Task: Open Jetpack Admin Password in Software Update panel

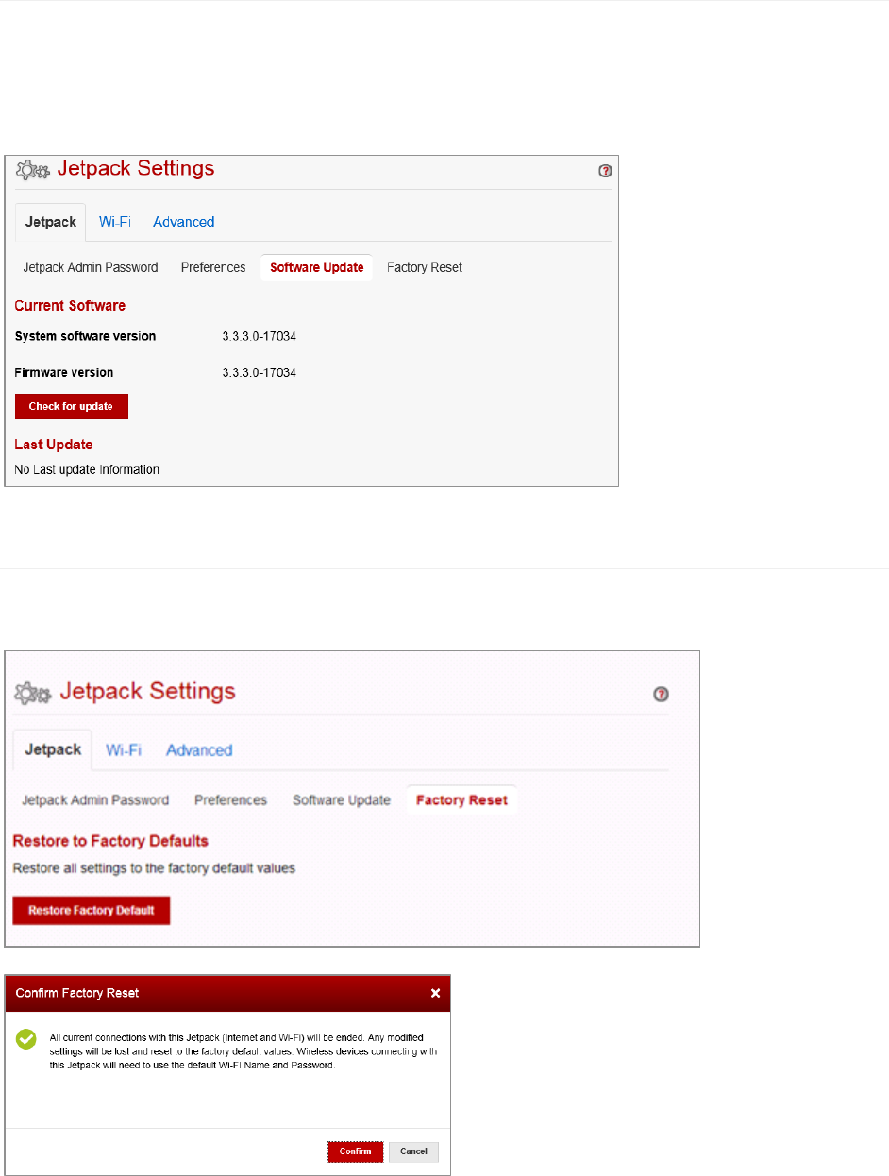Action: click(x=91, y=267)
